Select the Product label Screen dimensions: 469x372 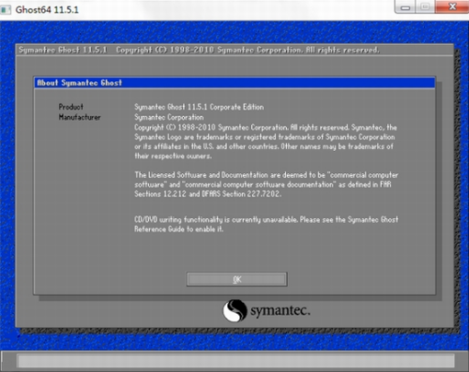pos(71,107)
